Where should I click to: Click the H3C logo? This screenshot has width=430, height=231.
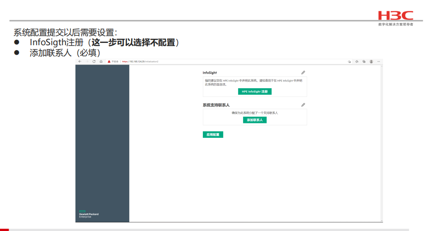[396, 15]
